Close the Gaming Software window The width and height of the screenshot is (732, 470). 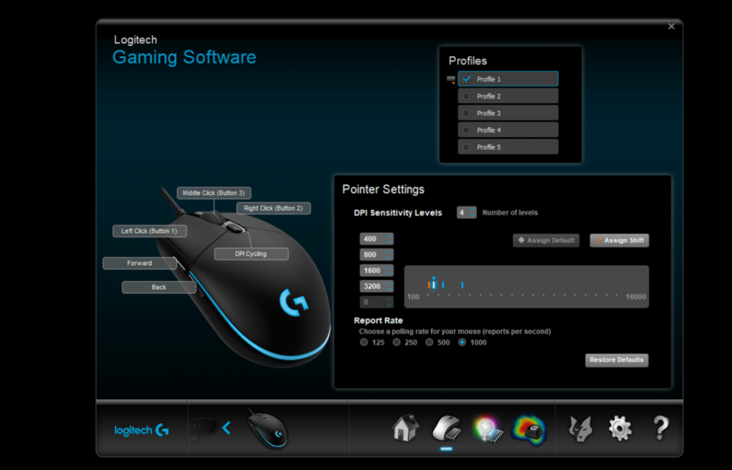pos(671,27)
